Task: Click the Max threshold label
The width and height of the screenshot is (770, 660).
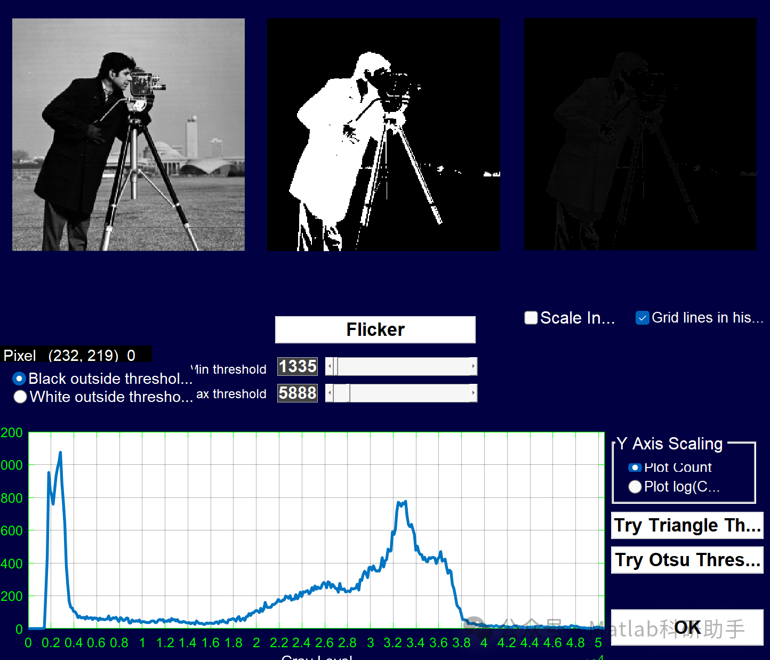Action: (231, 394)
